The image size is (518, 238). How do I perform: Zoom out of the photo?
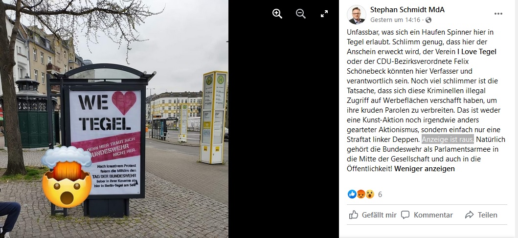pyautogui.click(x=301, y=14)
